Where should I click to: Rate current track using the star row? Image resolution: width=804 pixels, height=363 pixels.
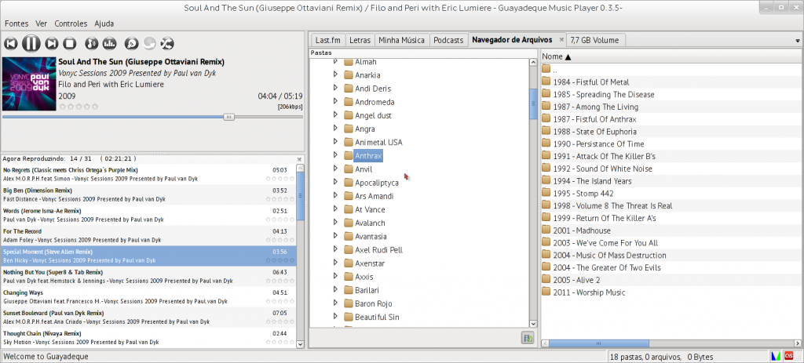tap(79, 107)
